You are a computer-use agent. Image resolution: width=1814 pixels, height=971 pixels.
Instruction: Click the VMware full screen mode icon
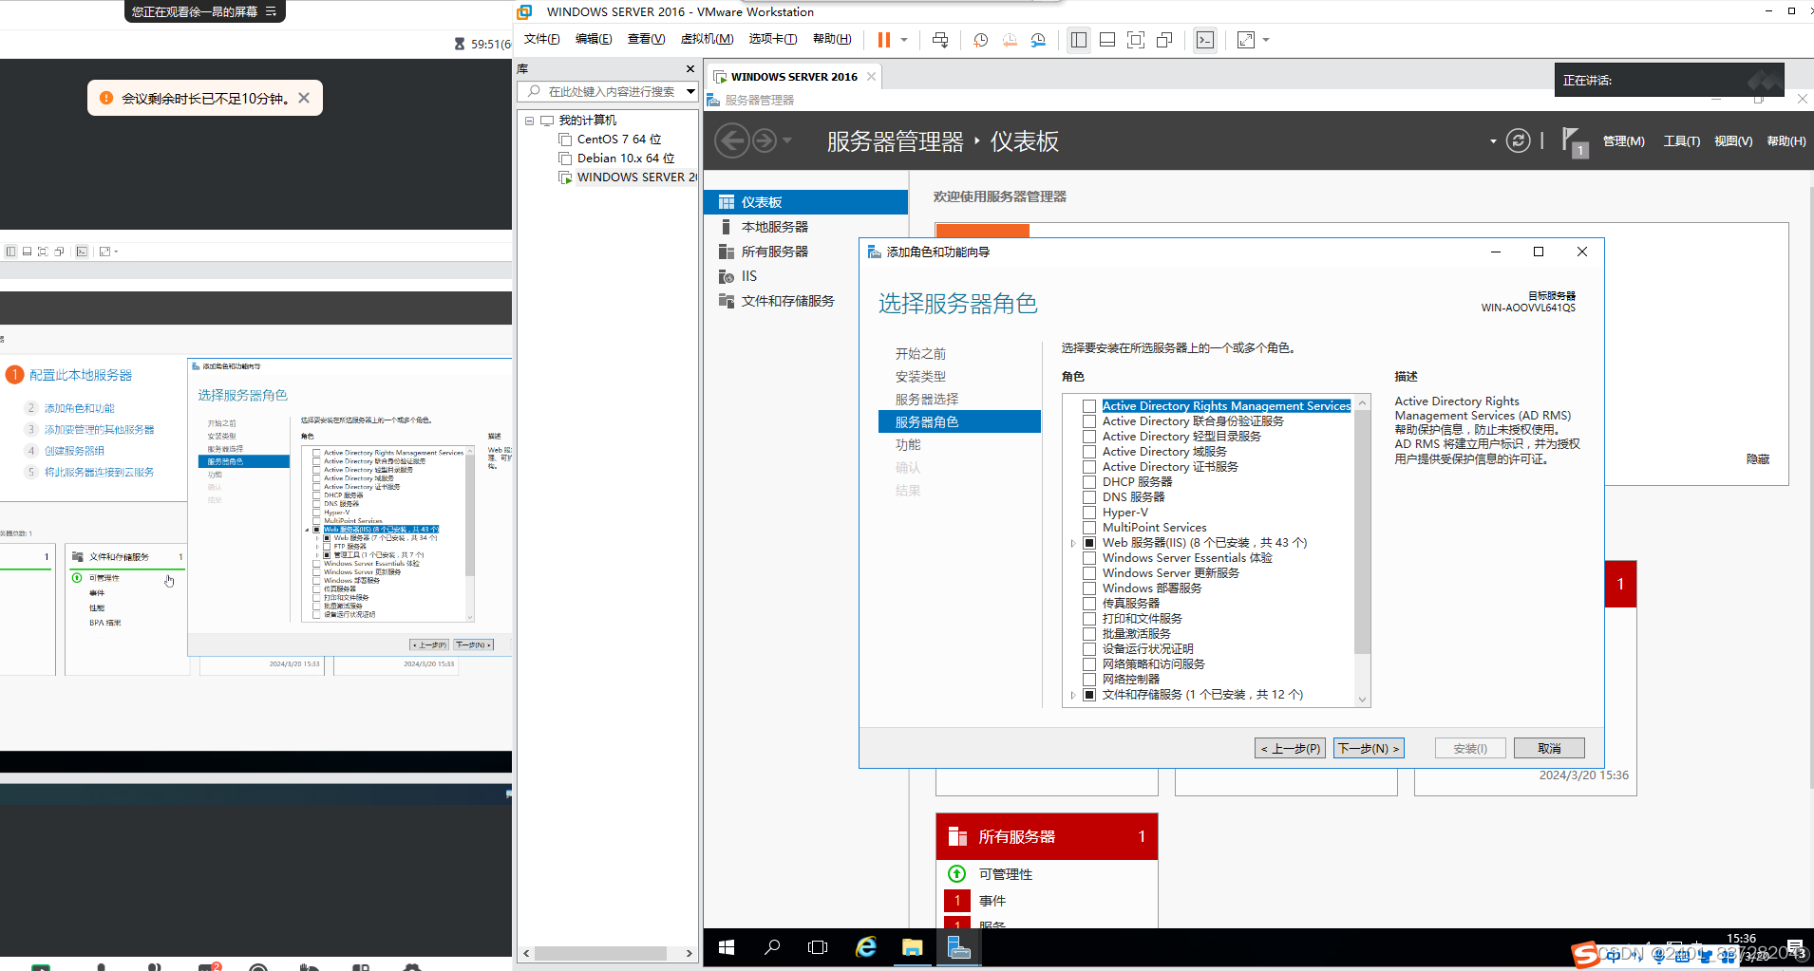1136,40
